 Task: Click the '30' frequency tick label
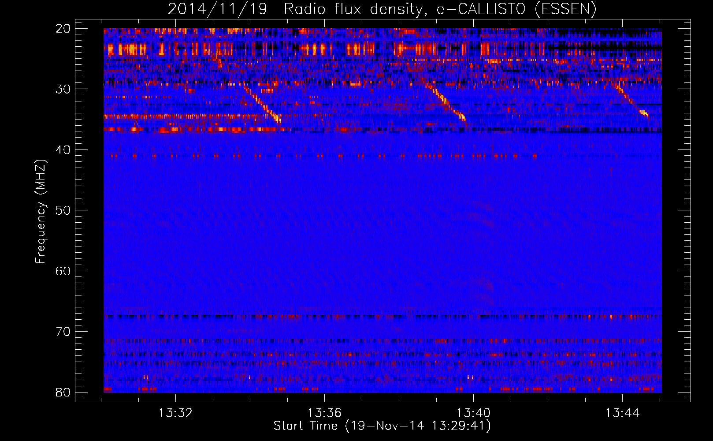(x=63, y=89)
